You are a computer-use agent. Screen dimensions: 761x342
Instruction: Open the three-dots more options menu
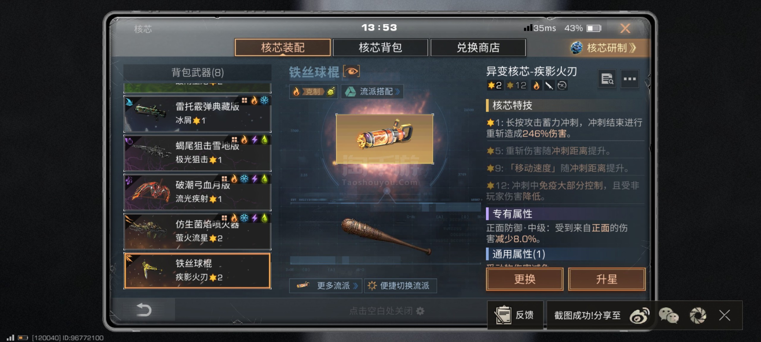[x=630, y=79]
